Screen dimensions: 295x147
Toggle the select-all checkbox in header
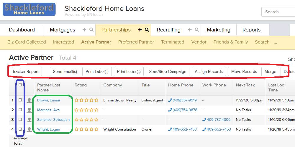point(20,85)
